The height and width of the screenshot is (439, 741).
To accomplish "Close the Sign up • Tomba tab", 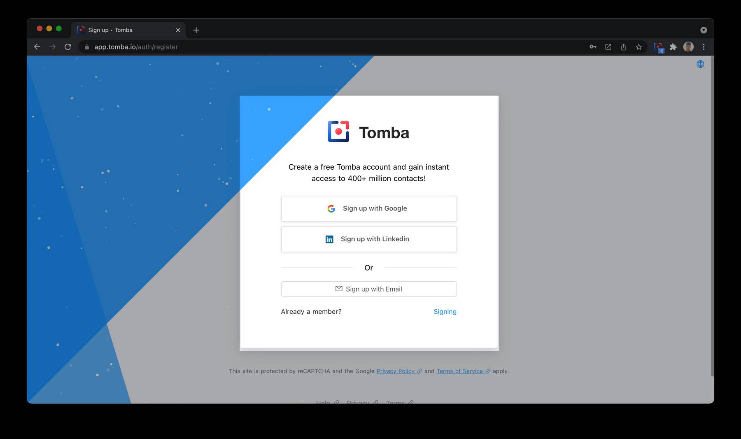I will click(178, 30).
